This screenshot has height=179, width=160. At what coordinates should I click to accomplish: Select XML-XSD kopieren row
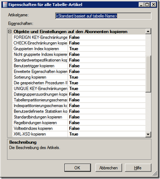[79, 134]
